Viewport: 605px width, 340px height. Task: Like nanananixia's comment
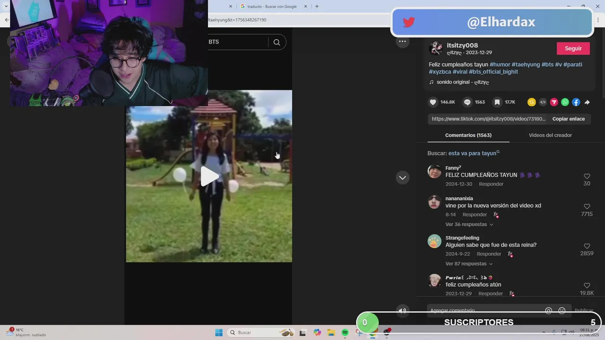pyautogui.click(x=587, y=206)
